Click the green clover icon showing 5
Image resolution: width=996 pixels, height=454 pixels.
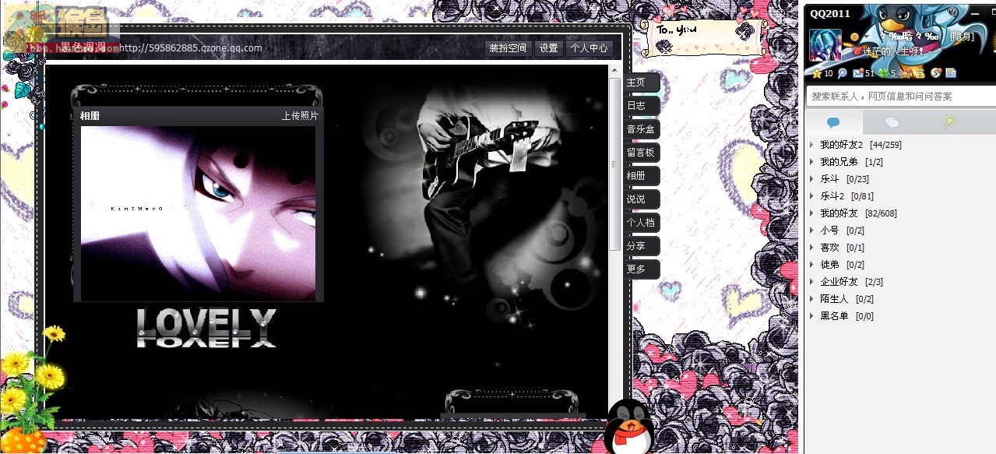pos(883,73)
